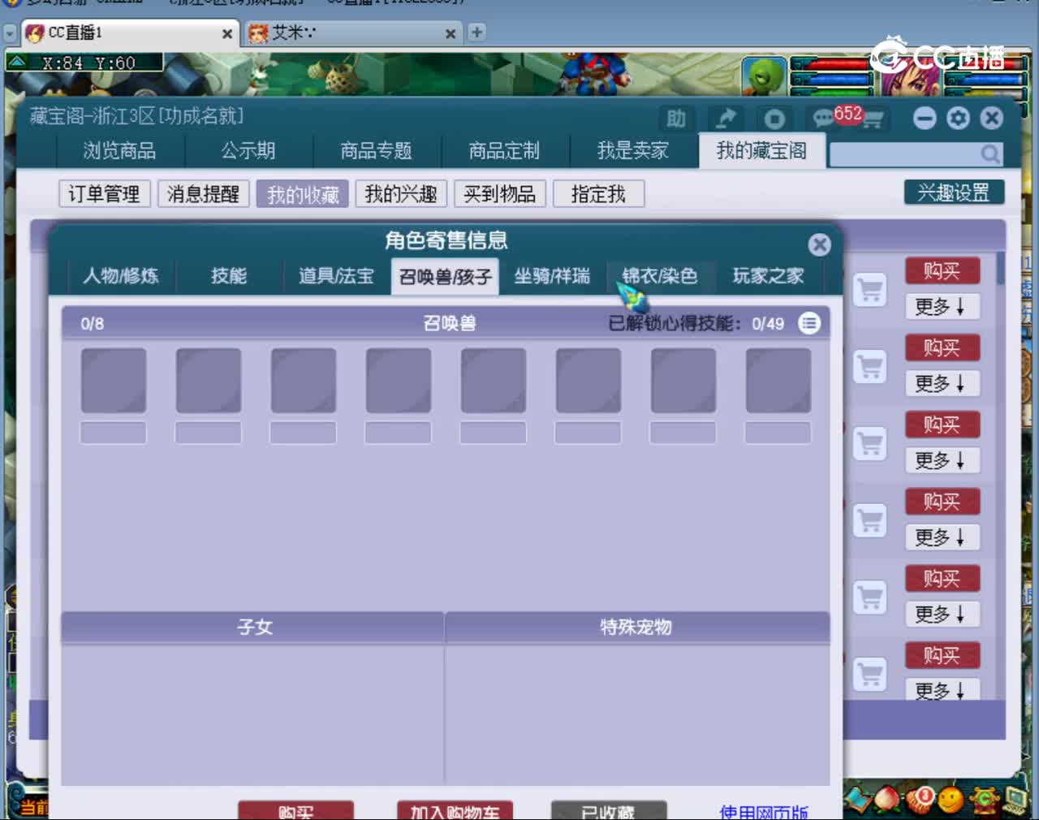Viewport: 1039px width, 820px height.
Task: Select the fourth empty 召唤兽 slot
Action: [x=399, y=381]
